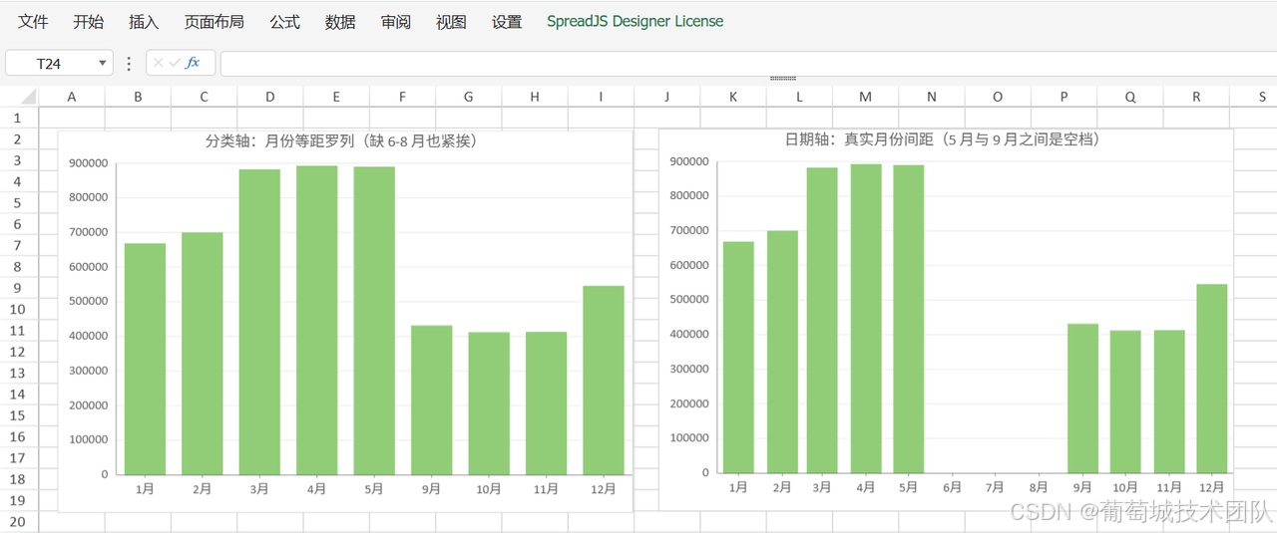Select column J header
Screen dimensions: 1277x533
(667, 97)
